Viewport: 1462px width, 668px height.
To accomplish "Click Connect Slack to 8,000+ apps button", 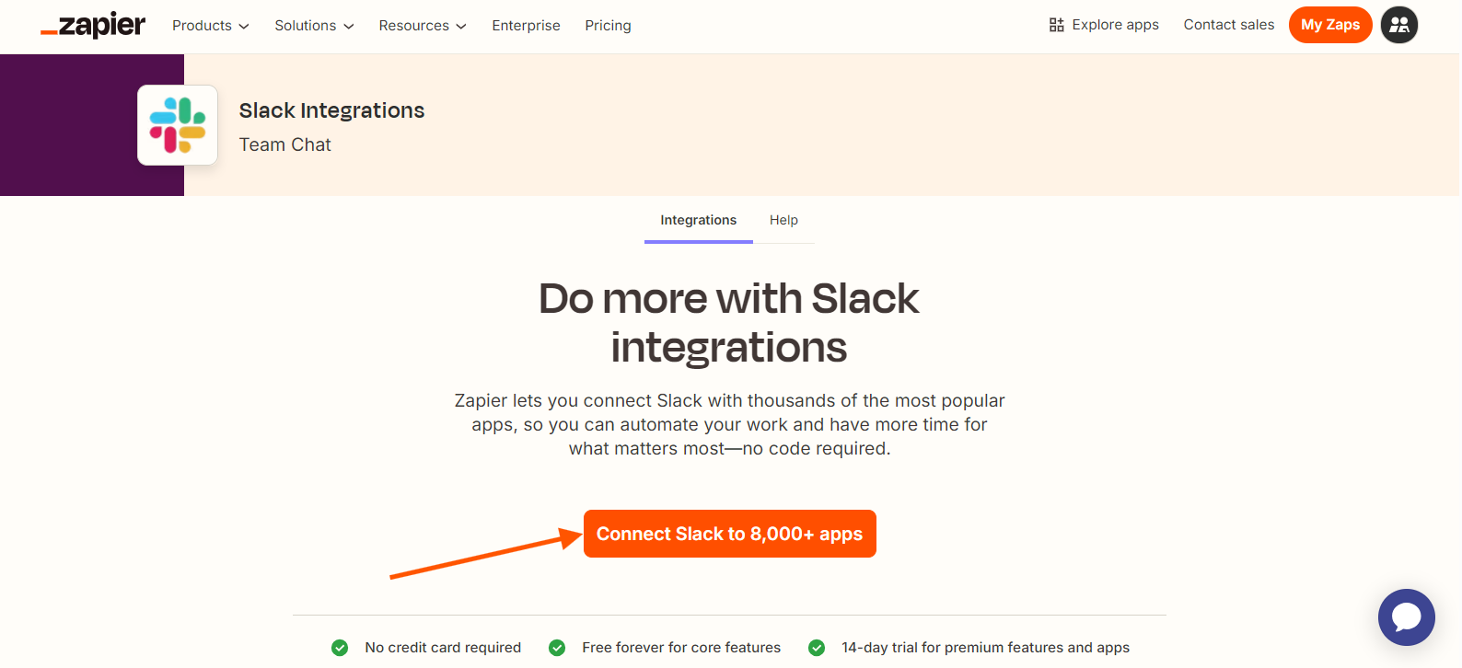I will point(729,534).
